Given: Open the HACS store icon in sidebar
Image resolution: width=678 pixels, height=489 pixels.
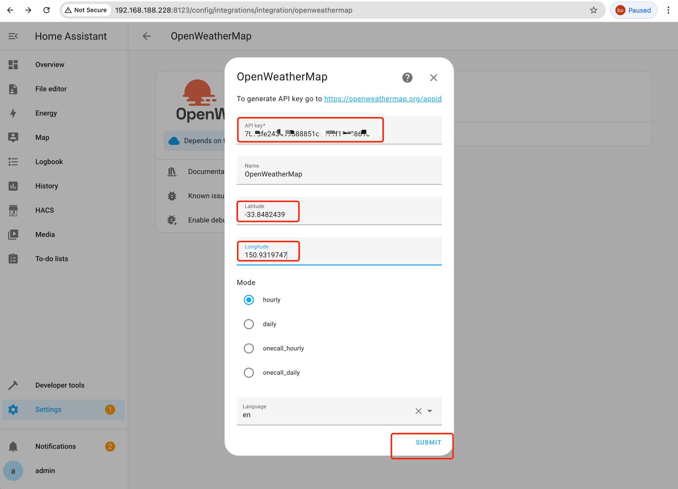Looking at the screenshot, I should 13,210.
